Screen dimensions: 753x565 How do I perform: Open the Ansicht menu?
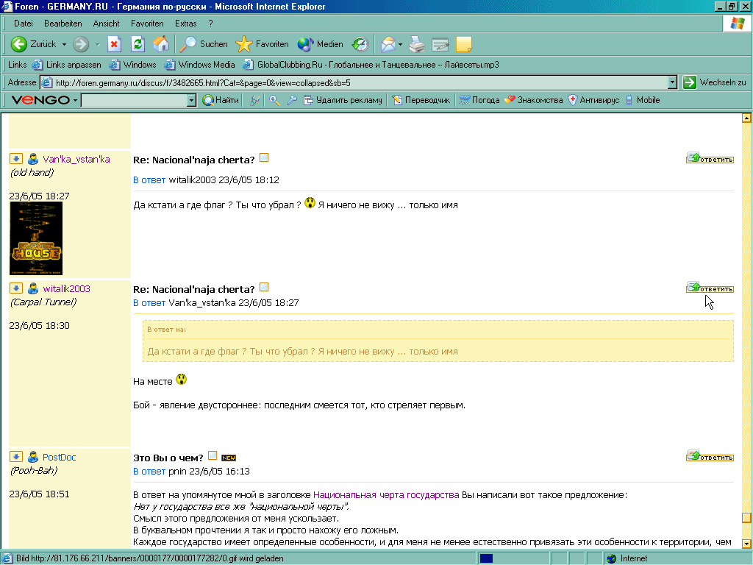coord(106,24)
